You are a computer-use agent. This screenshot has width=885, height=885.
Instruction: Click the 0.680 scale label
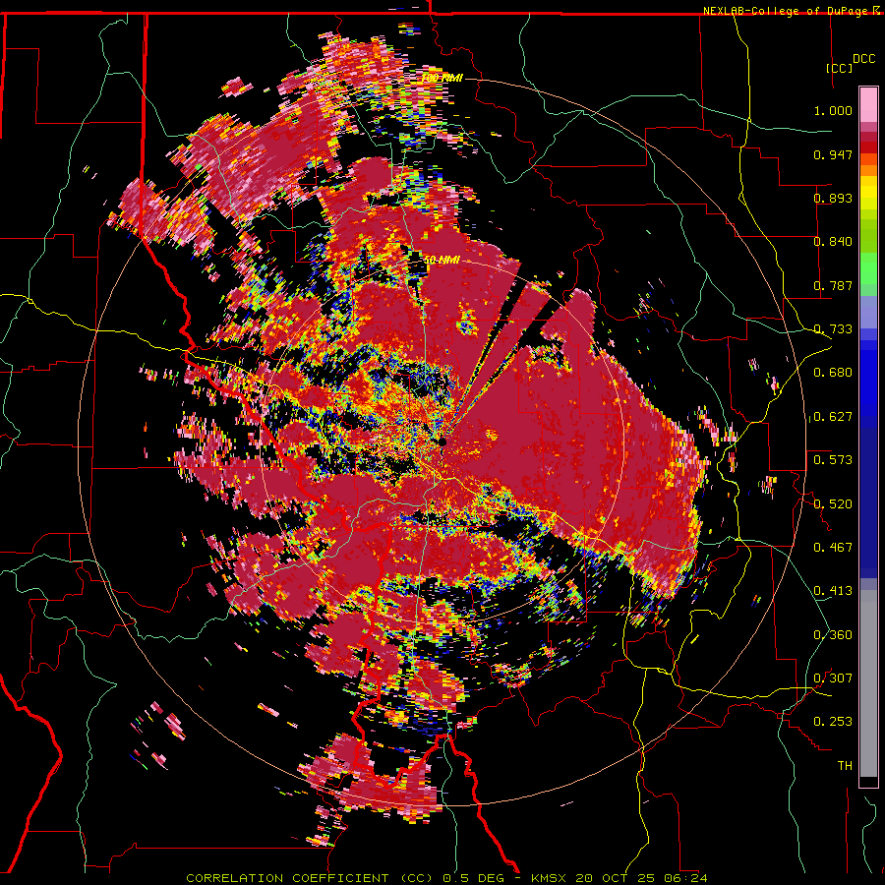tap(833, 373)
